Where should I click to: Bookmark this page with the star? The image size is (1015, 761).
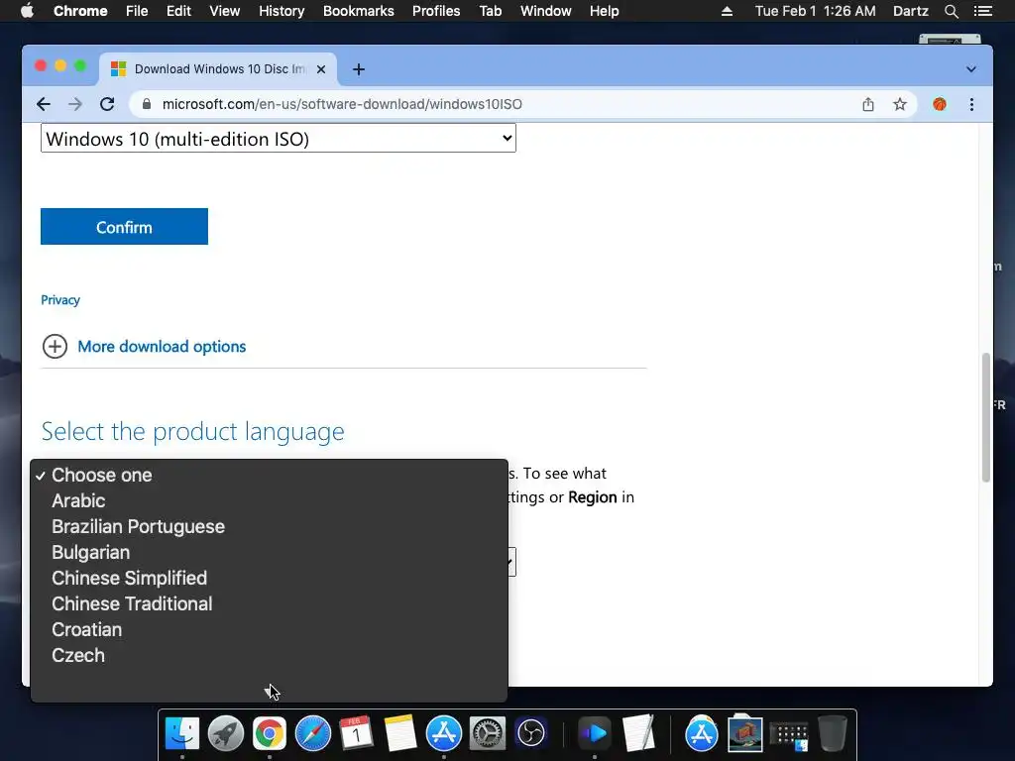tap(900, 104)
